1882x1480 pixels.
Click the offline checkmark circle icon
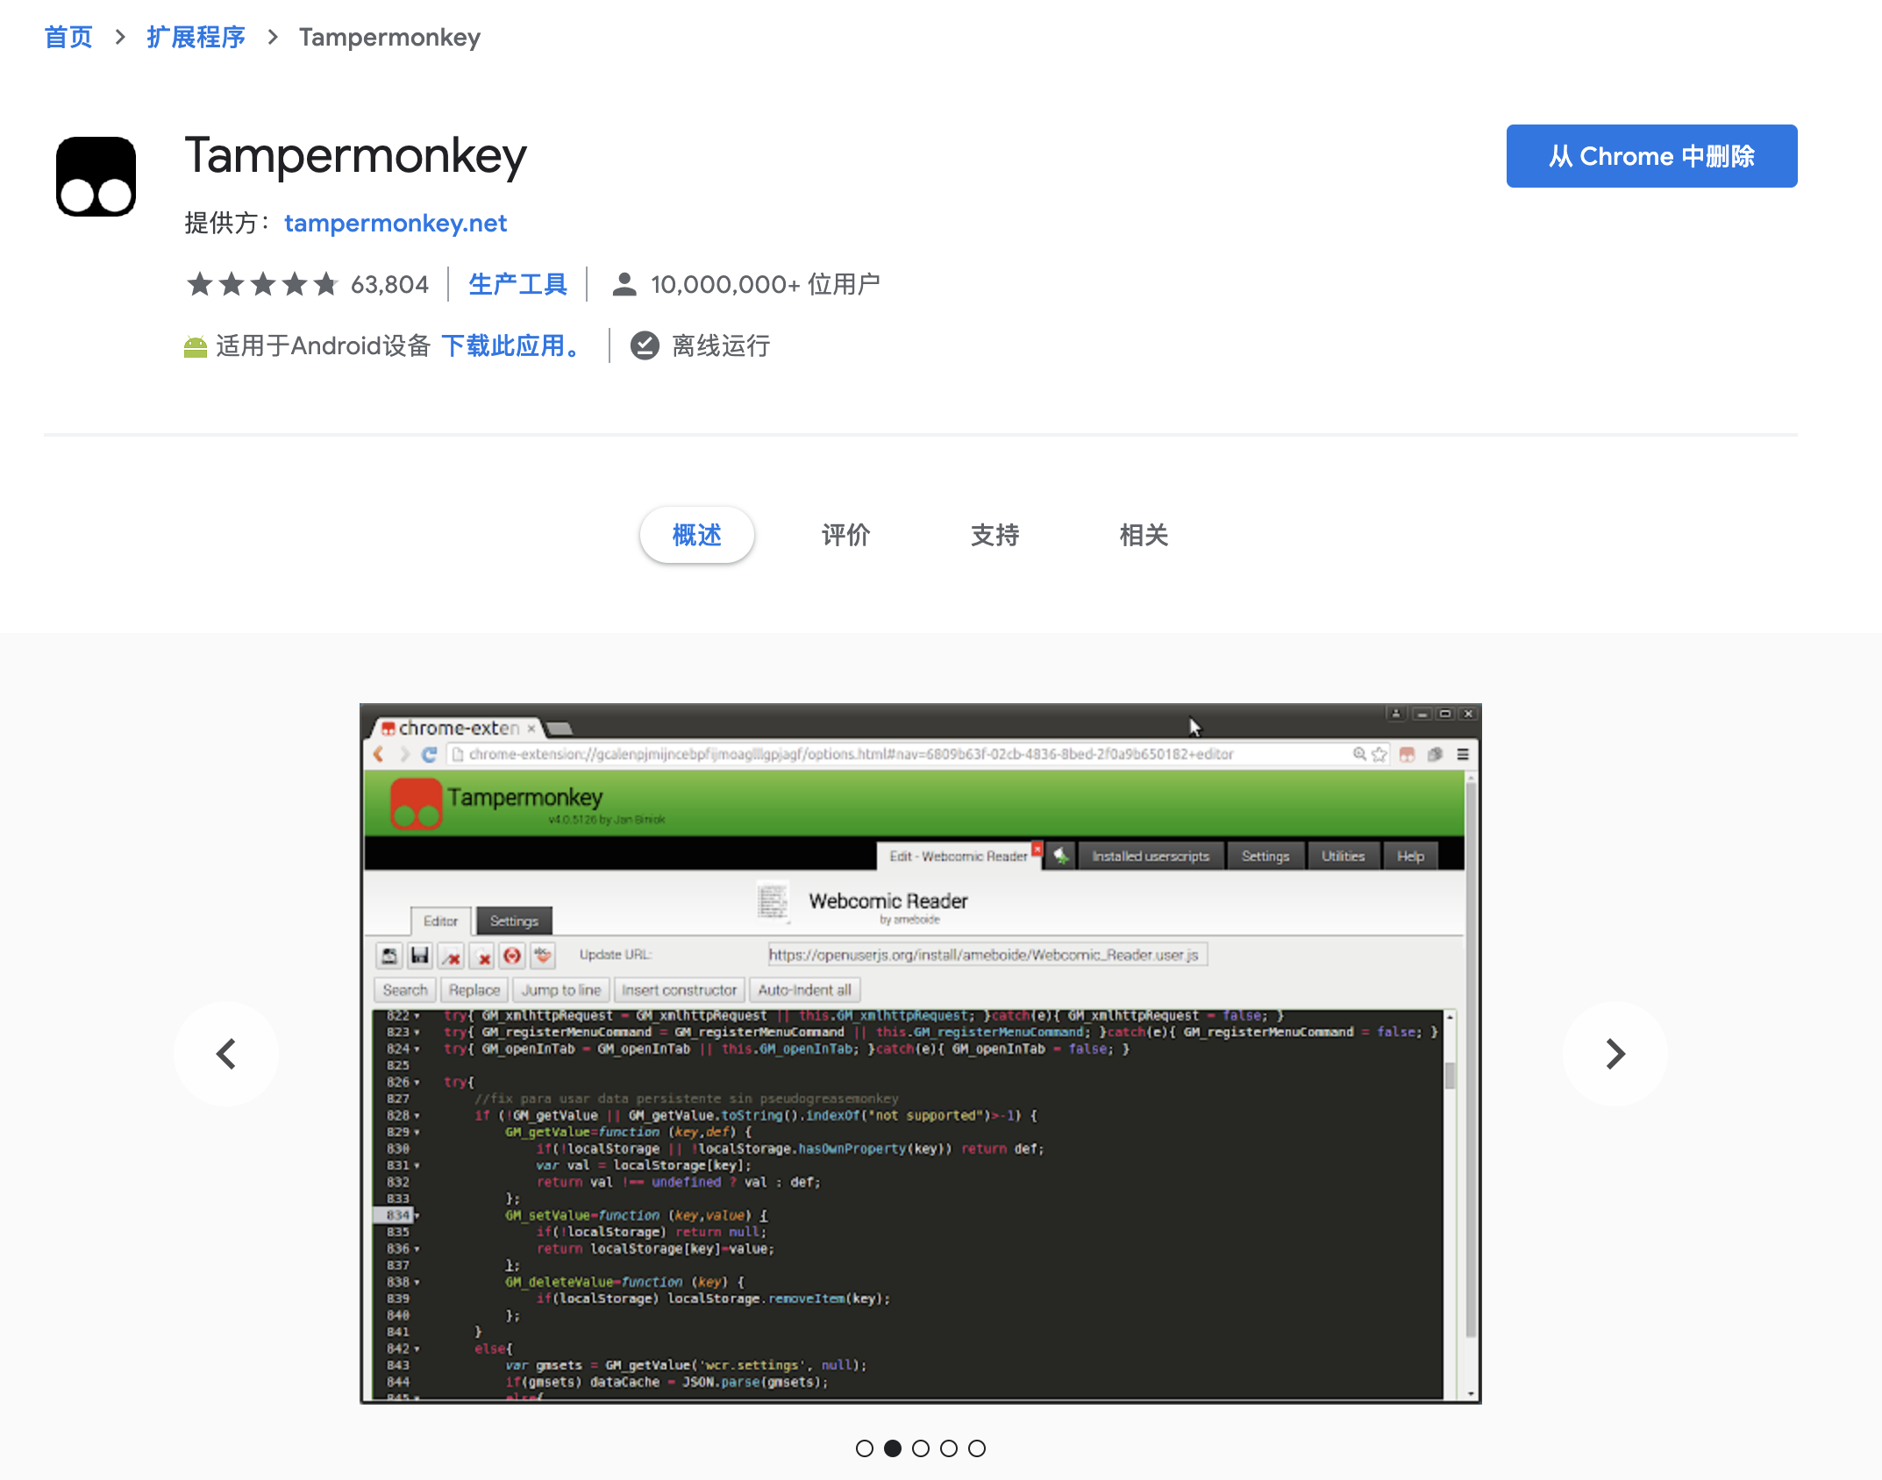pos(645,346)
